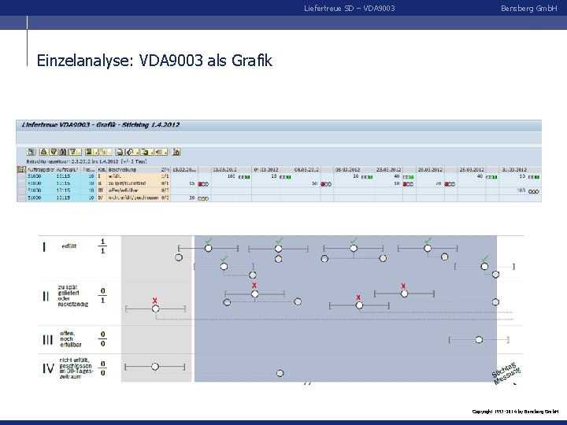Click the Z/N column header
Screen dimensions: 567x425
pyautogui.click(x=165, y=169)
